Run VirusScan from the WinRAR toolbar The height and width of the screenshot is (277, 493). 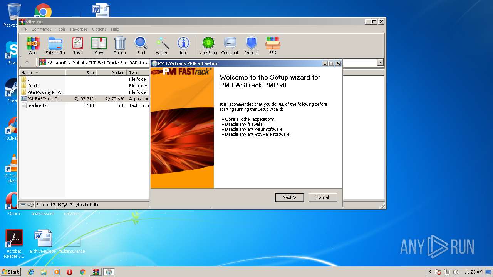(208, 46)
